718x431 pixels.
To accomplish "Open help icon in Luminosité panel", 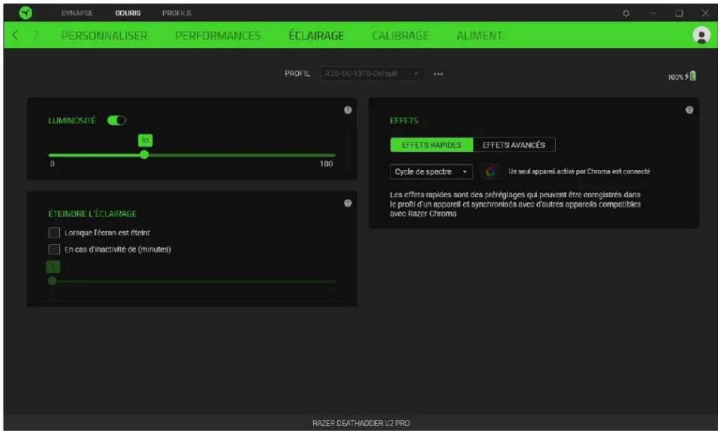I will coord(348,110).
